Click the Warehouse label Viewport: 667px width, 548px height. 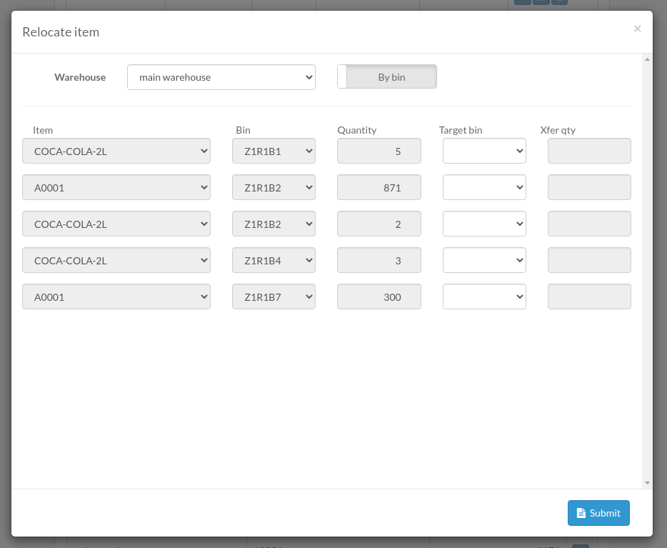point(80,77)
